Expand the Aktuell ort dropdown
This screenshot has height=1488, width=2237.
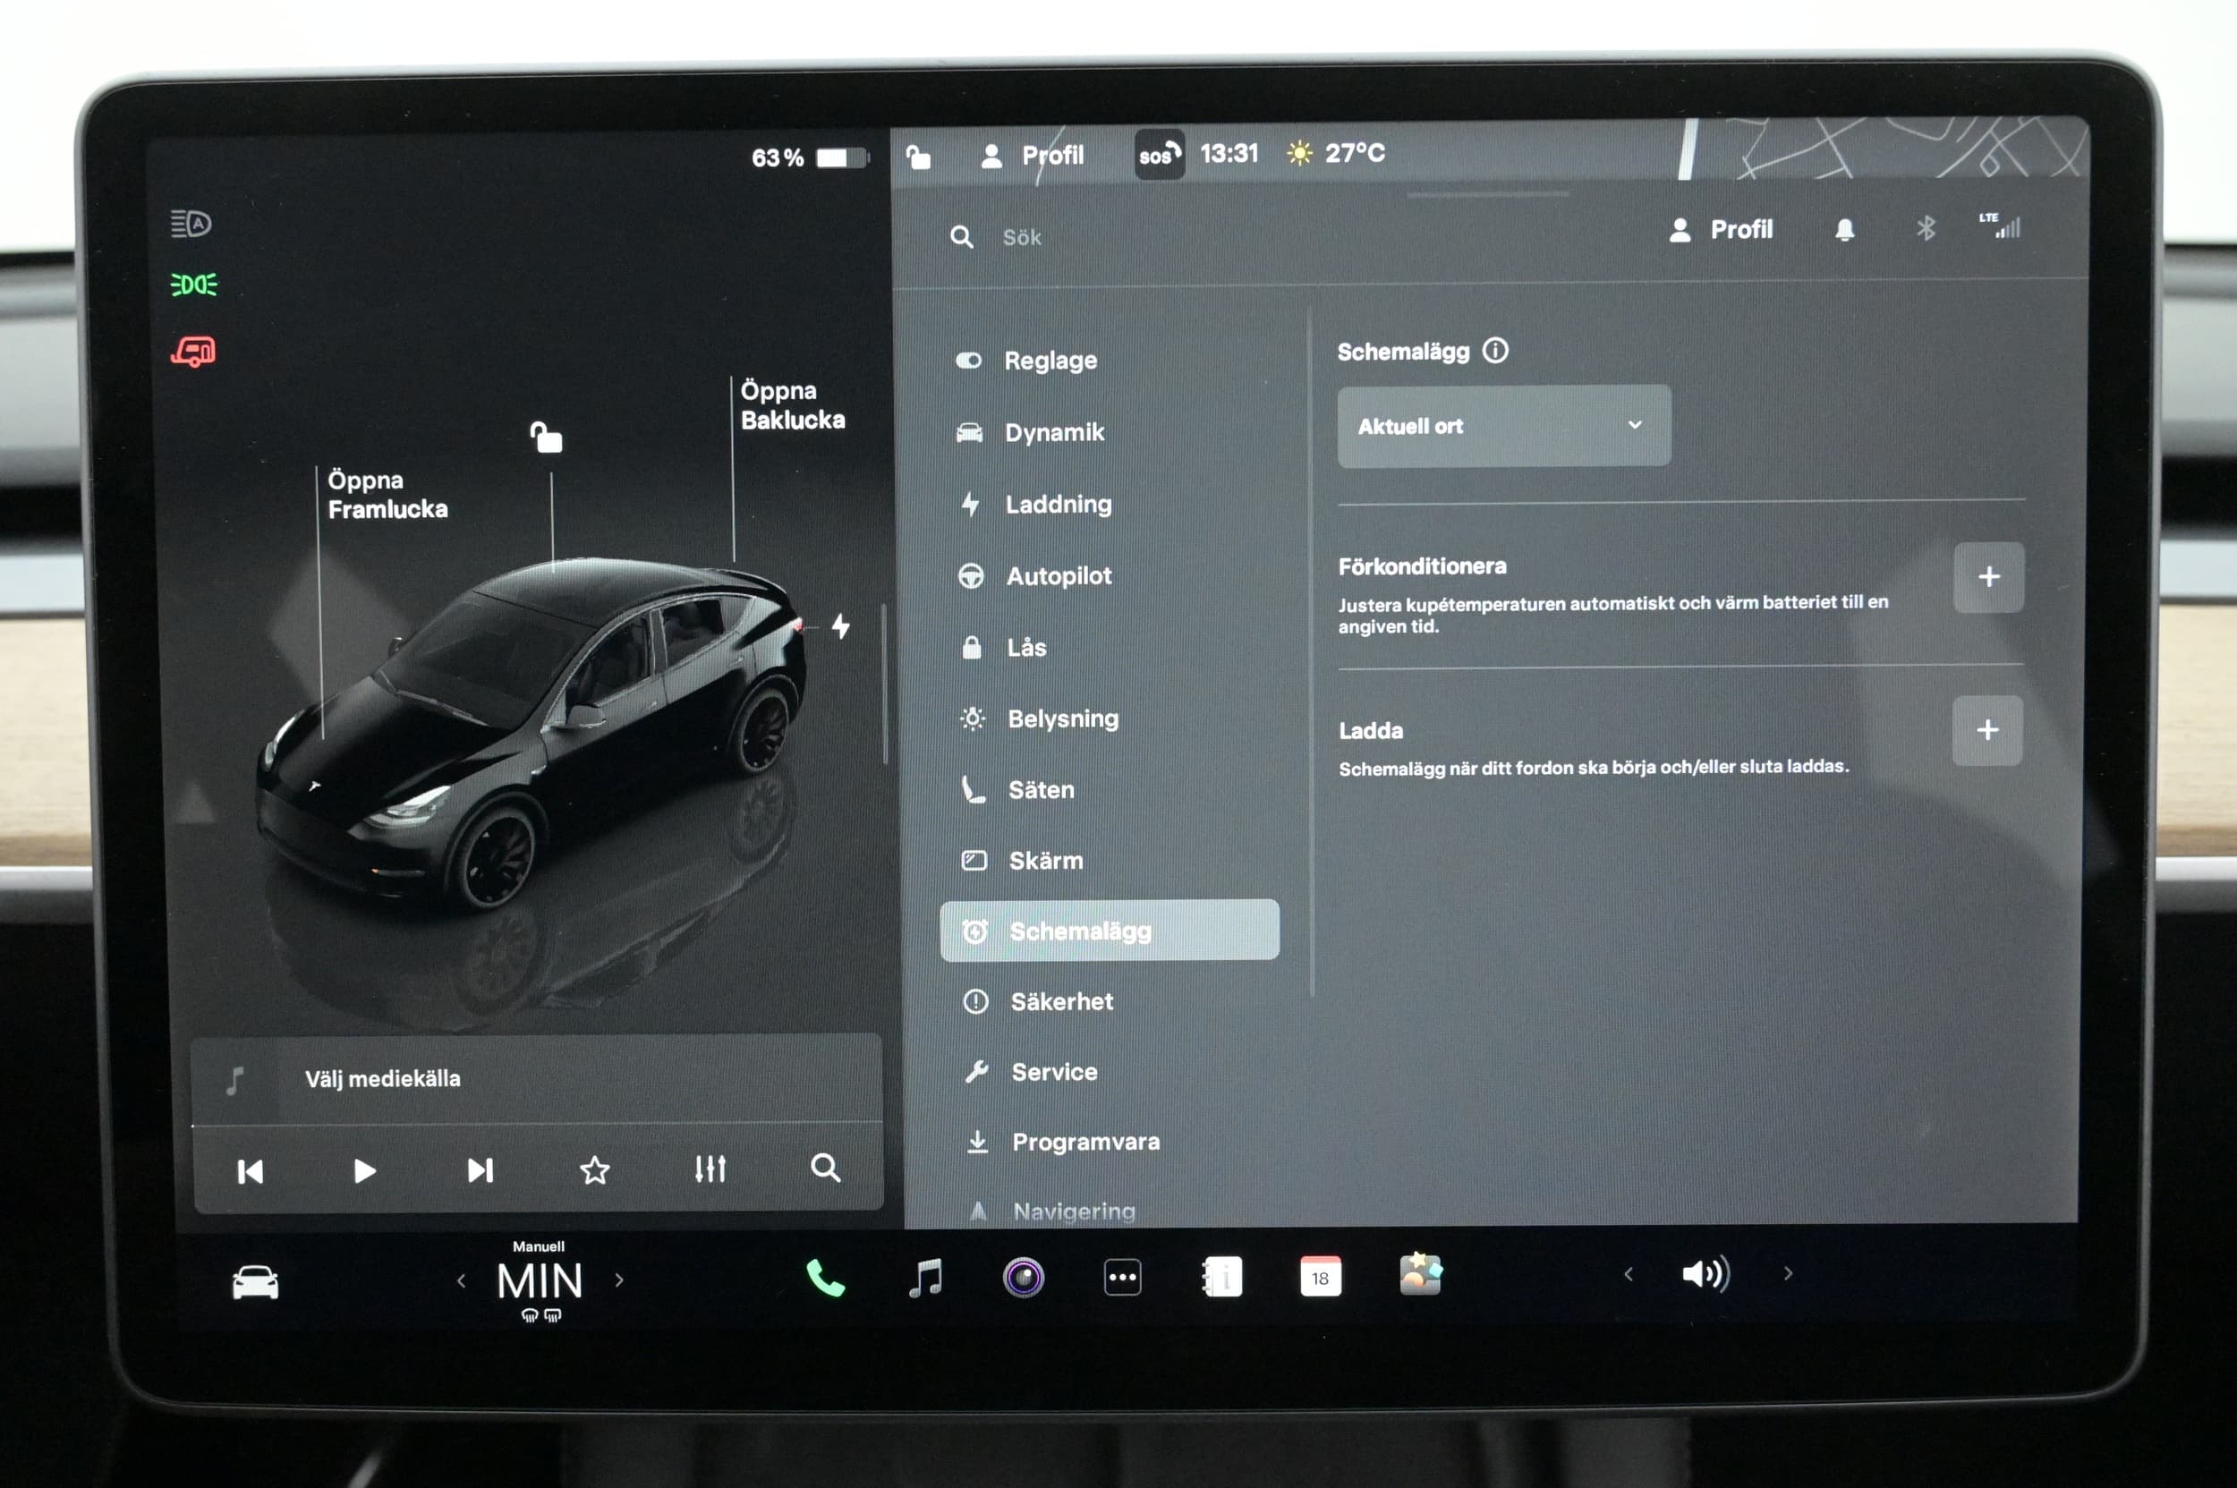[1503, 426]
